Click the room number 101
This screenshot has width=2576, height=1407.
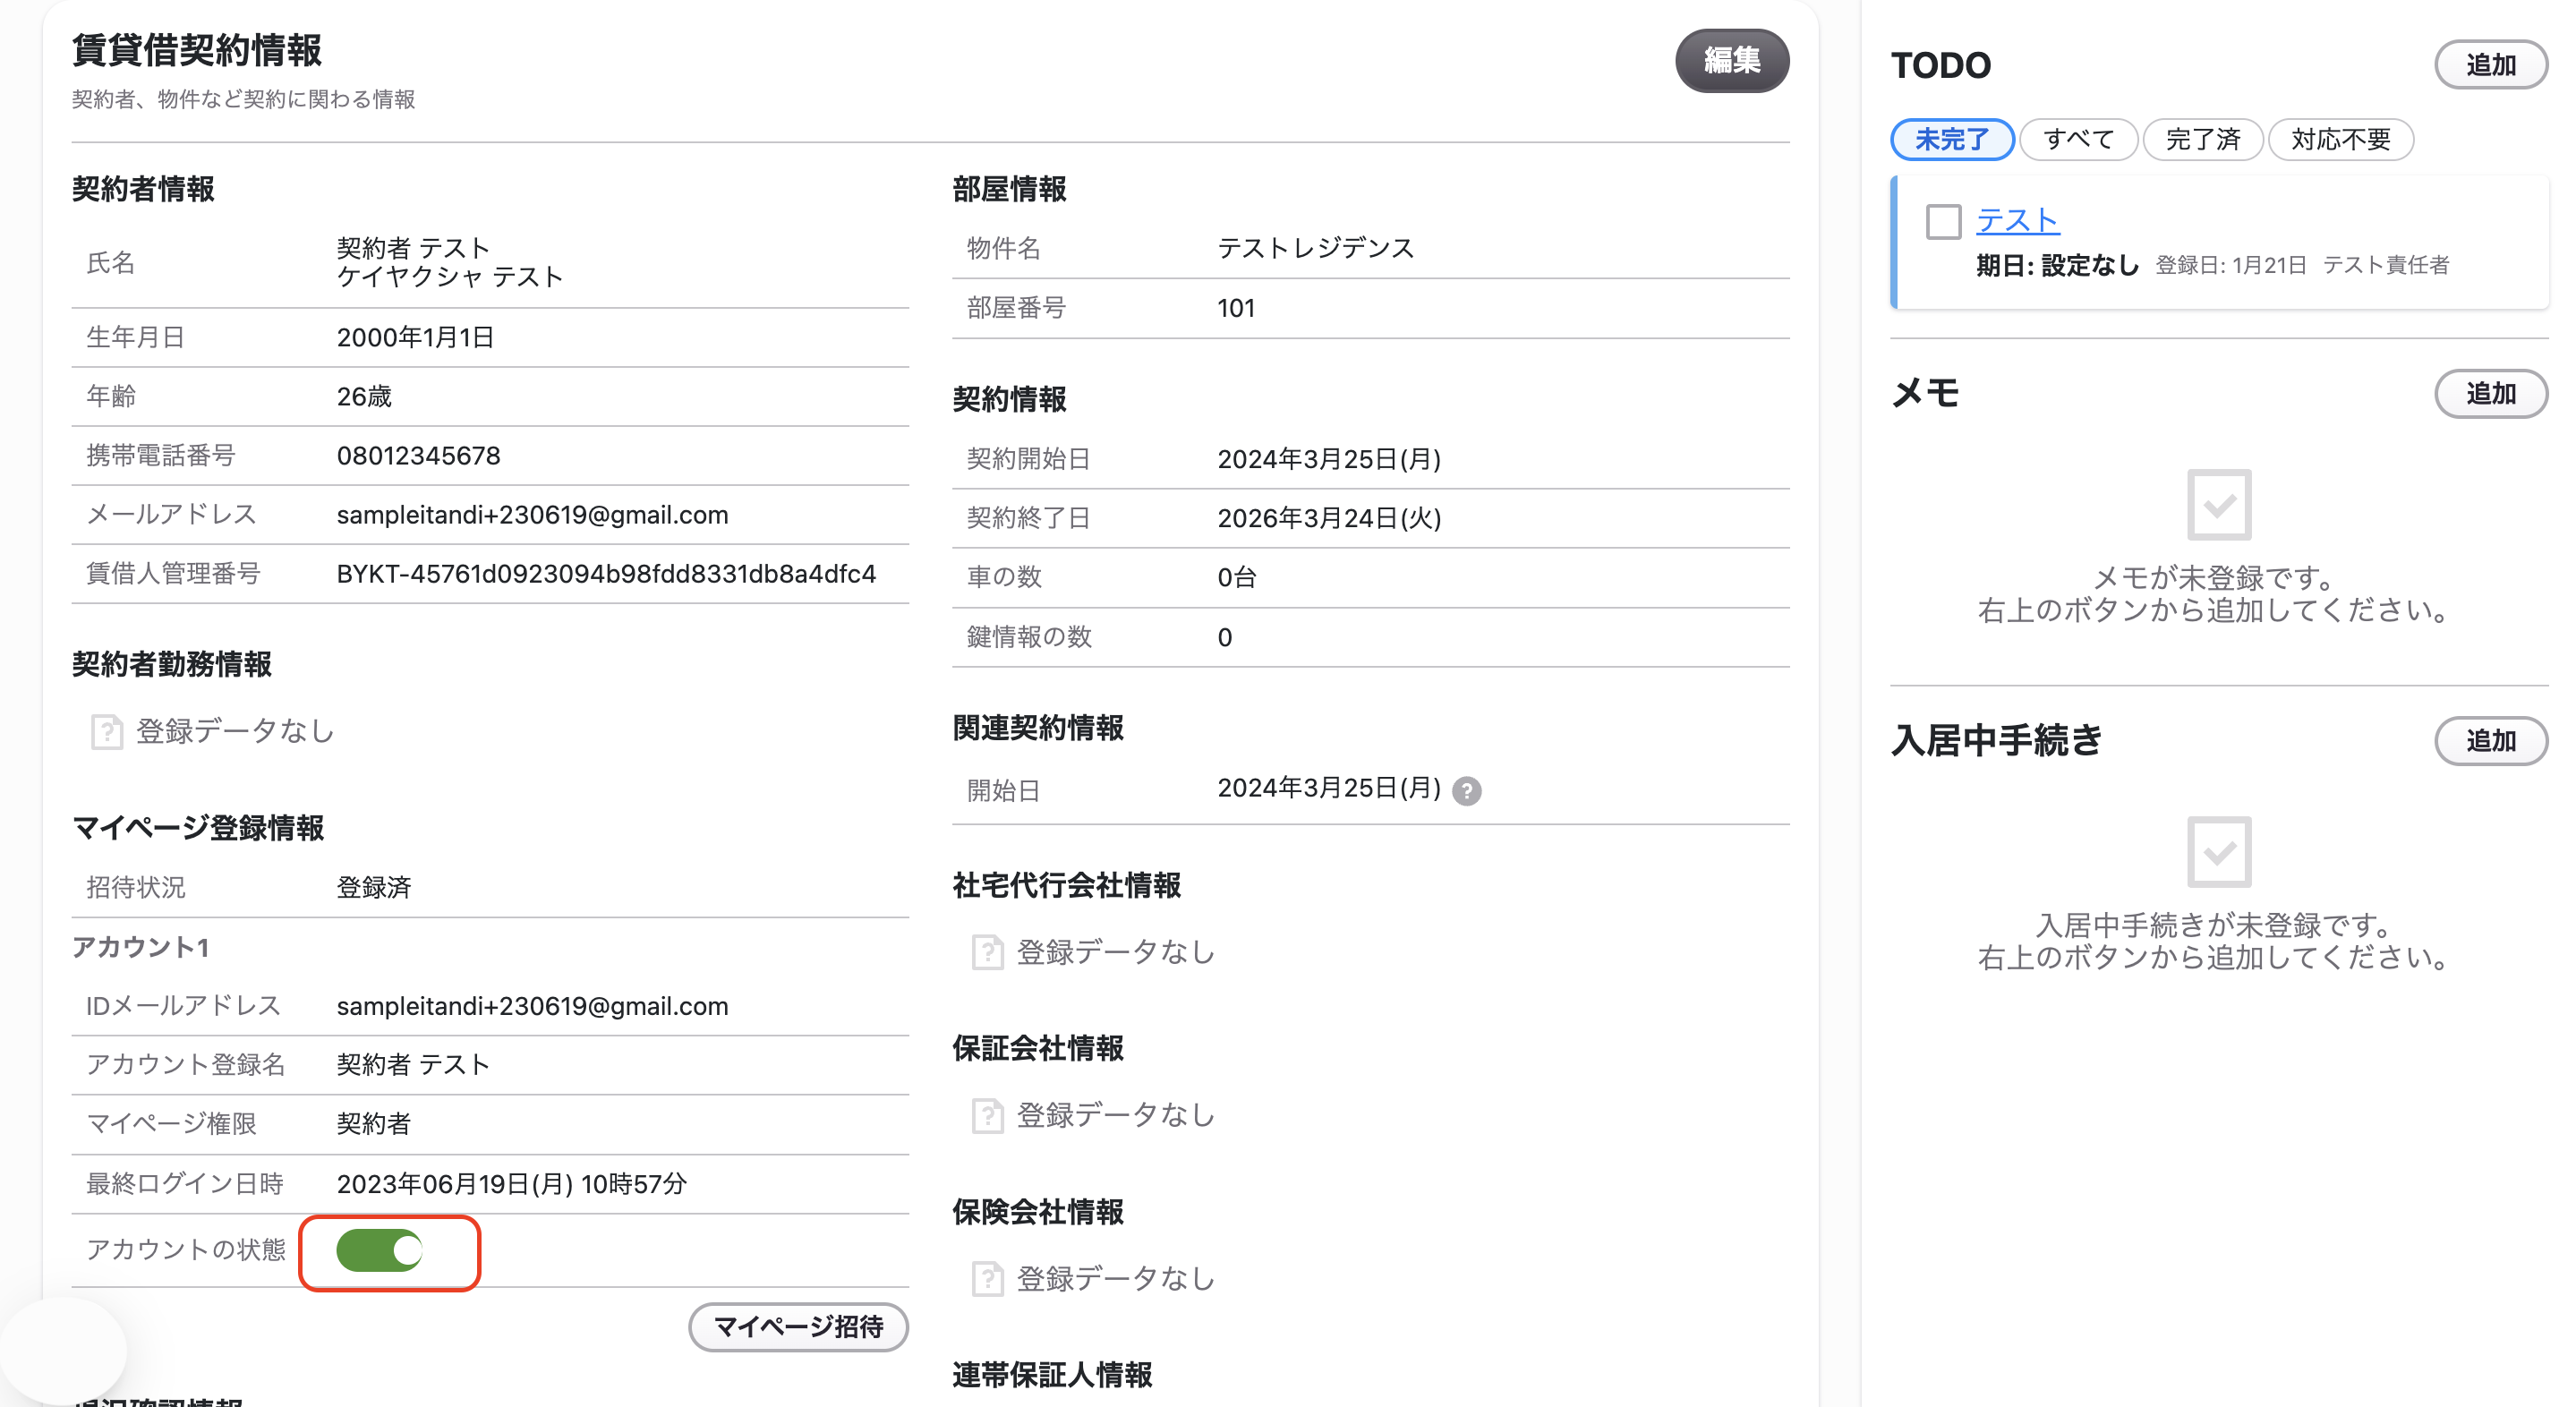click(1236, 308)
